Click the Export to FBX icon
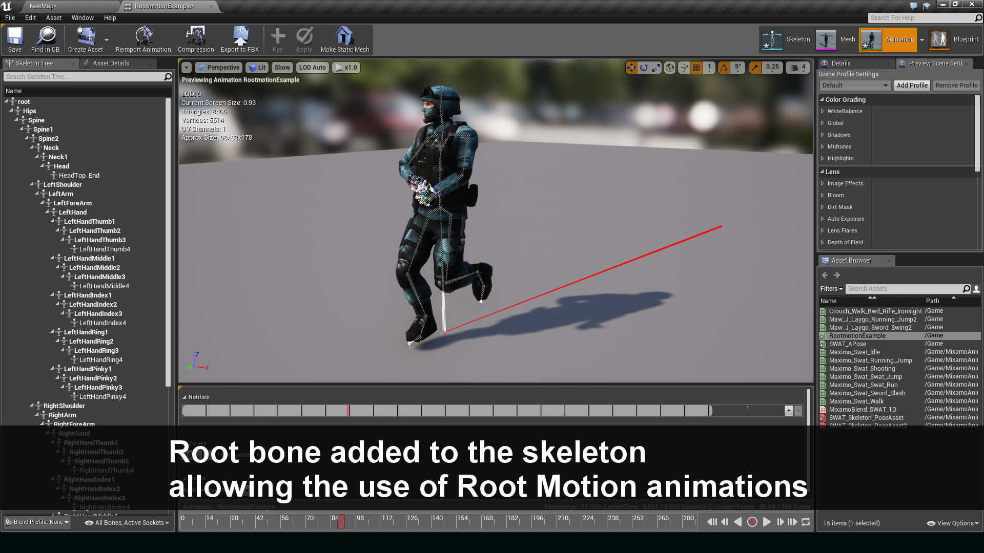 pos(240,40)
